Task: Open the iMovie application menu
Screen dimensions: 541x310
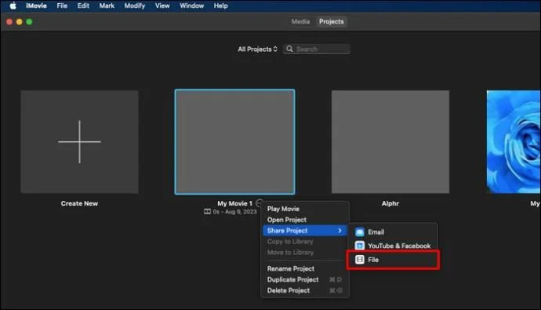Action: (x=36, y=5)
